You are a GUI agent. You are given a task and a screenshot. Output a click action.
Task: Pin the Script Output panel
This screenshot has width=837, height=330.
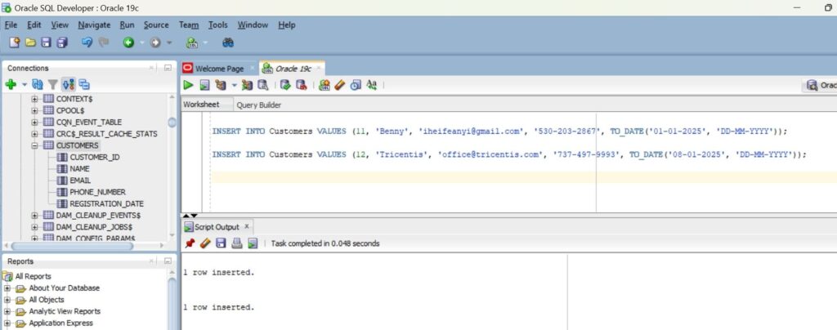190,243
